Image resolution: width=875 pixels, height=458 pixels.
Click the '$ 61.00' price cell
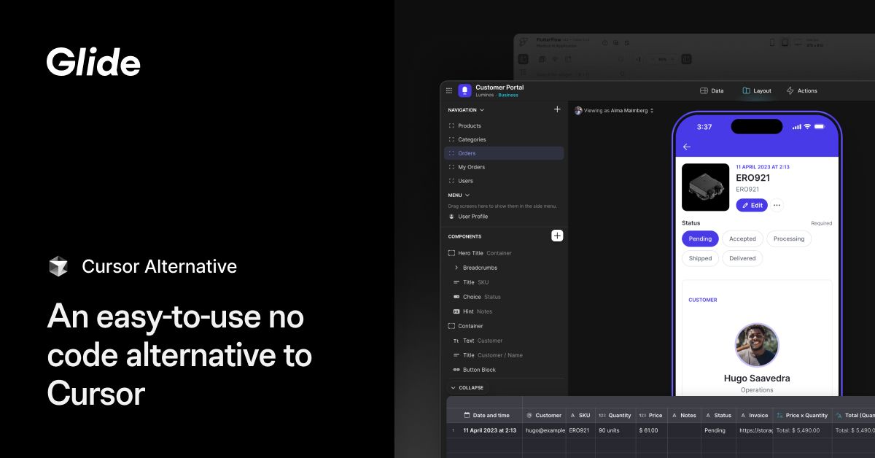pos(651,430)
